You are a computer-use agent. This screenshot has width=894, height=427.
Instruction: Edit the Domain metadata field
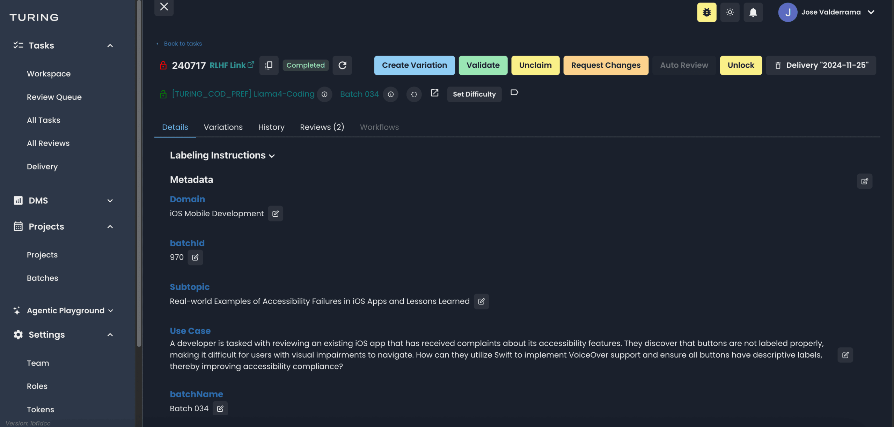coord(276,213)
